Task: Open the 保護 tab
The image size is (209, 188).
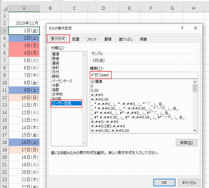Action: pos(143,39)
